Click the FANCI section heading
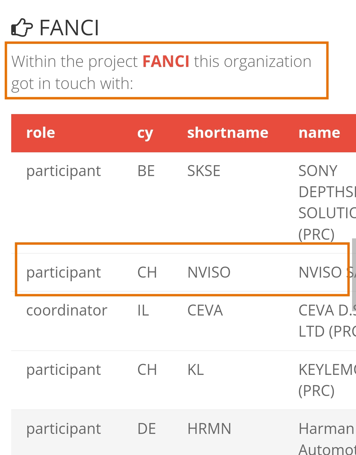 click(69, 28)
